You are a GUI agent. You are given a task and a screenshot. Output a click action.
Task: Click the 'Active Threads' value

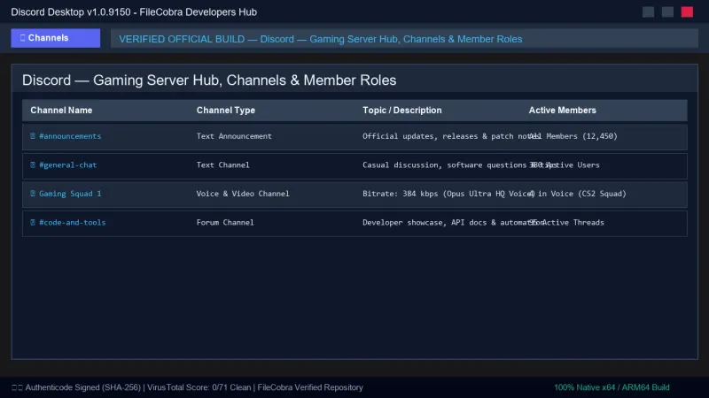click(573, 222)
